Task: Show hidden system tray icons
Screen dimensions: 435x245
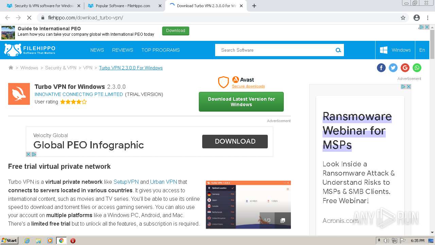Action: tap(379, 241)
